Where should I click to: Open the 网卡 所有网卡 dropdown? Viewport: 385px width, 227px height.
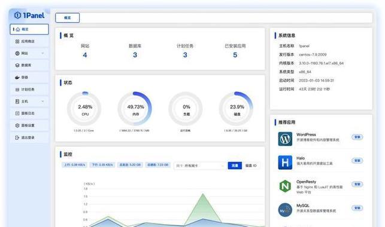click(x=200, y=166)
